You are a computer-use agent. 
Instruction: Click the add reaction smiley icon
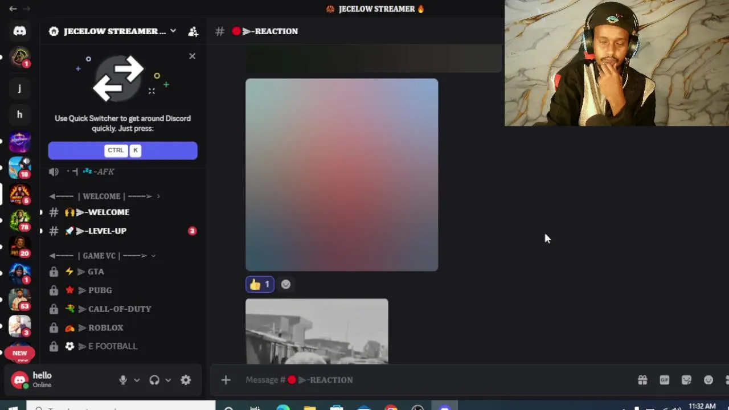click(286, 285)
